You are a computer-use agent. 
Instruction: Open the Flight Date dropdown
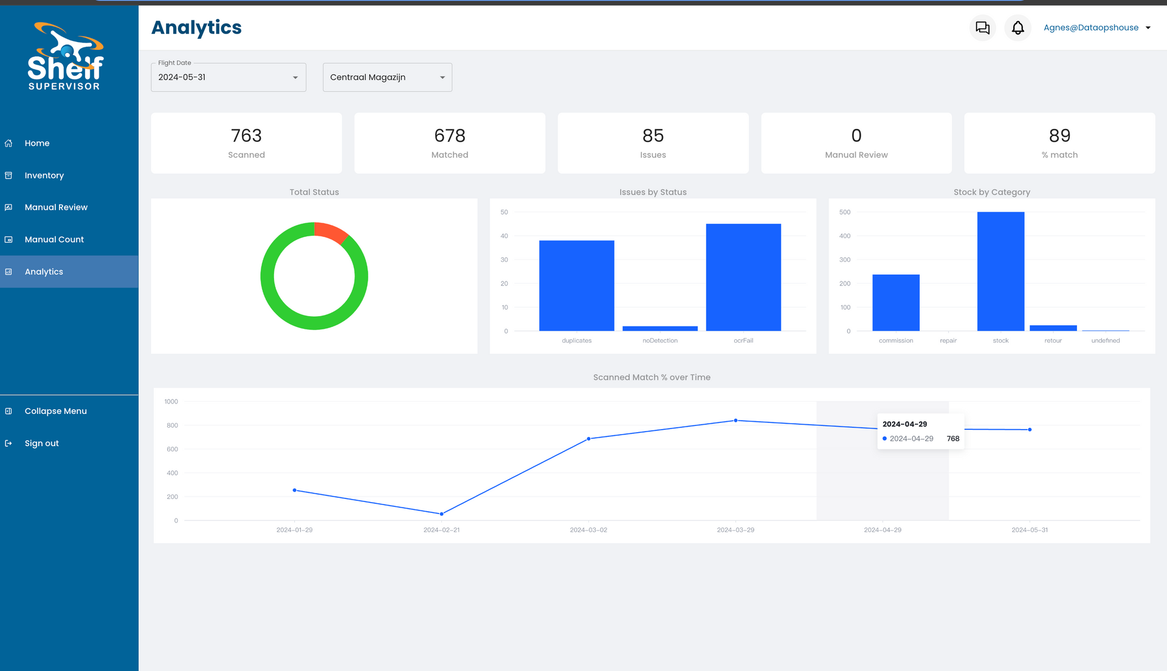tap(228, 77)
